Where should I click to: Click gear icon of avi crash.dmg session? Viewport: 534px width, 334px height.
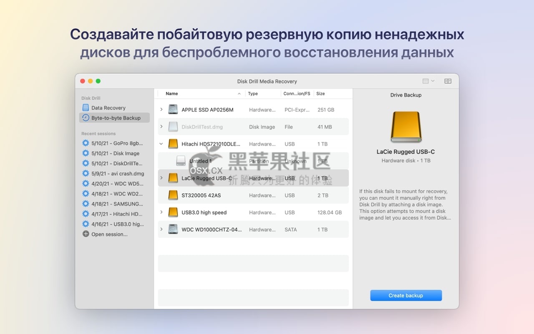[x=86, y=173]
